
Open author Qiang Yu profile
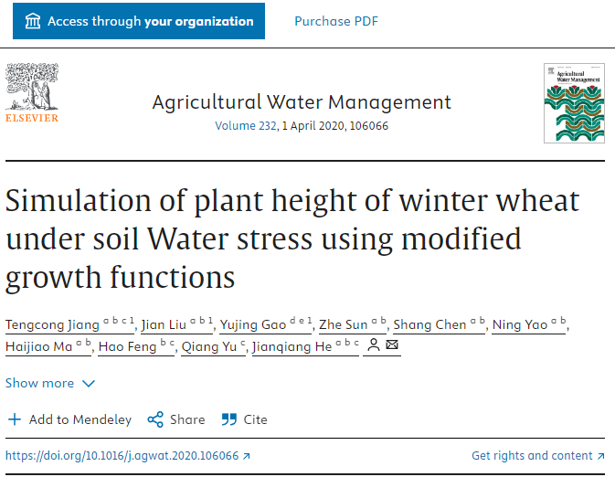coord(210,347)
